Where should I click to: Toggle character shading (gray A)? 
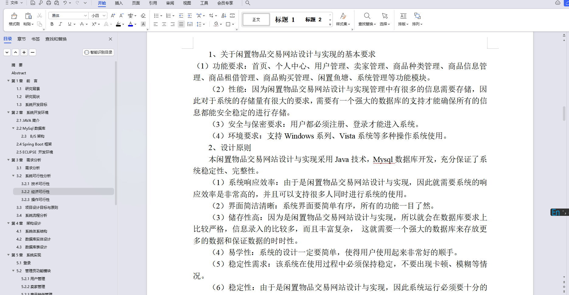point(143,24)
